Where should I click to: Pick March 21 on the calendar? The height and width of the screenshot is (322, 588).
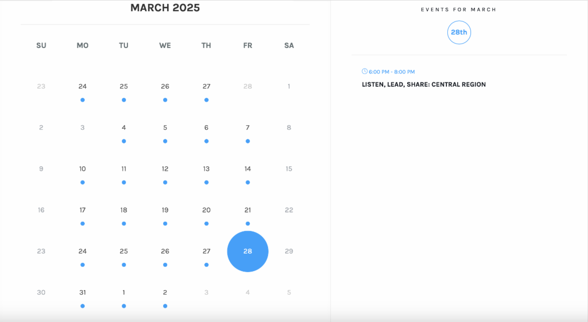pyautogui.click(x=247, y=210)
